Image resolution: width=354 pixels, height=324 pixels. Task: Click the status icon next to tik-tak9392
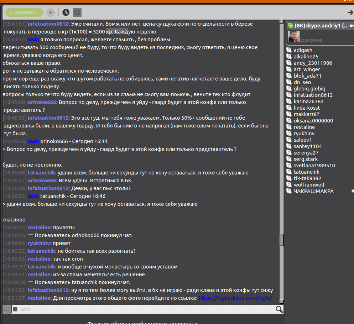(289, 178)
